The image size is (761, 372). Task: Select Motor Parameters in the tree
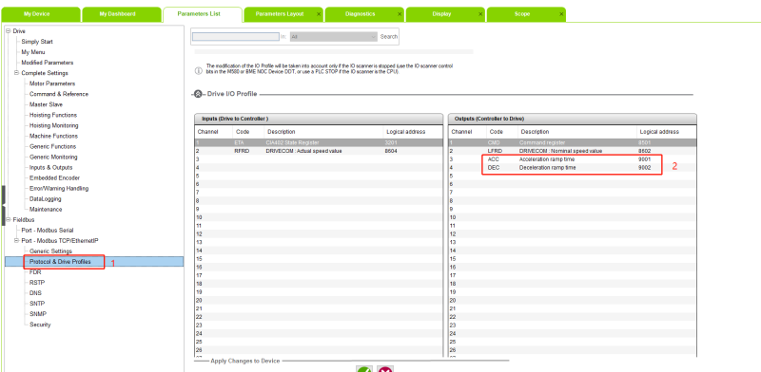[x=52, y=84]
